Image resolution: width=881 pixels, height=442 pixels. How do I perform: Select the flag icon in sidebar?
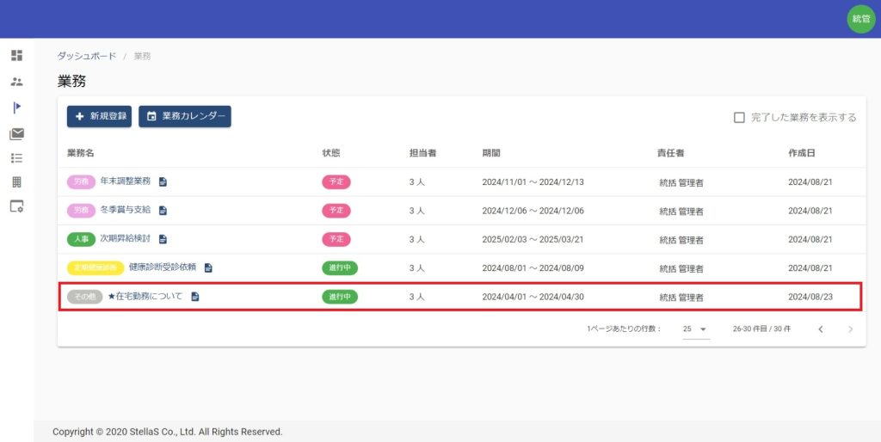[x=16, y=107]
